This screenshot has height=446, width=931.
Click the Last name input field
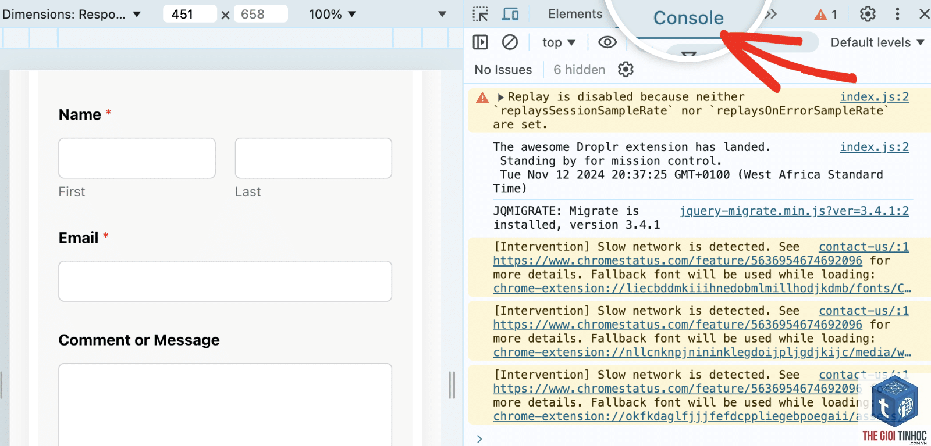314,158
